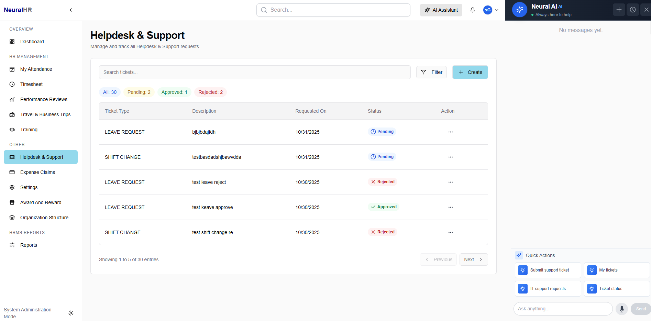
Task: Click the notification bell icon
Action: (x=473, y=10)
